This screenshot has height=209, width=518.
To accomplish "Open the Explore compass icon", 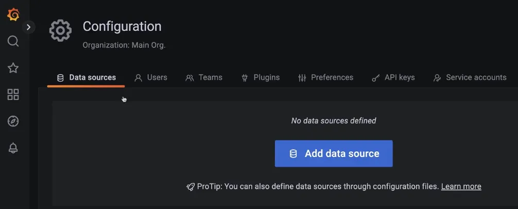I will point(13,121).
